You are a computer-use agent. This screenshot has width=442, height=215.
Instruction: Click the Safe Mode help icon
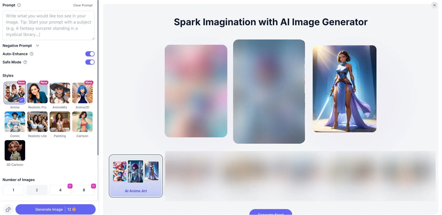[x=25, y=62]
